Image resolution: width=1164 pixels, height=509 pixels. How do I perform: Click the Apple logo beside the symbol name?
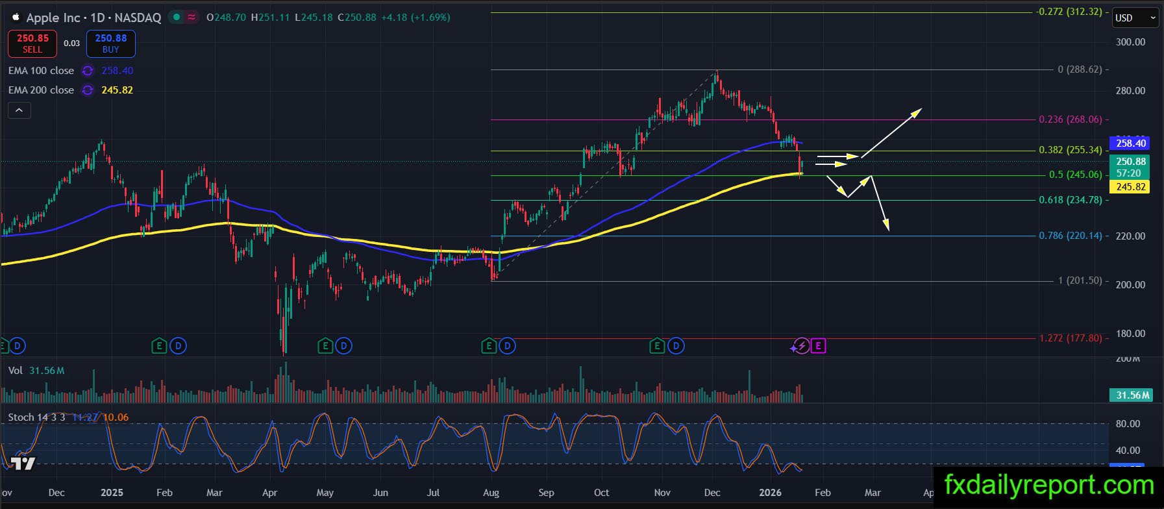point(16,18)
